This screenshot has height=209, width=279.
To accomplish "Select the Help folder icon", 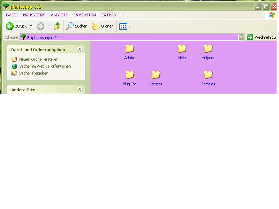I will point(182,48).
